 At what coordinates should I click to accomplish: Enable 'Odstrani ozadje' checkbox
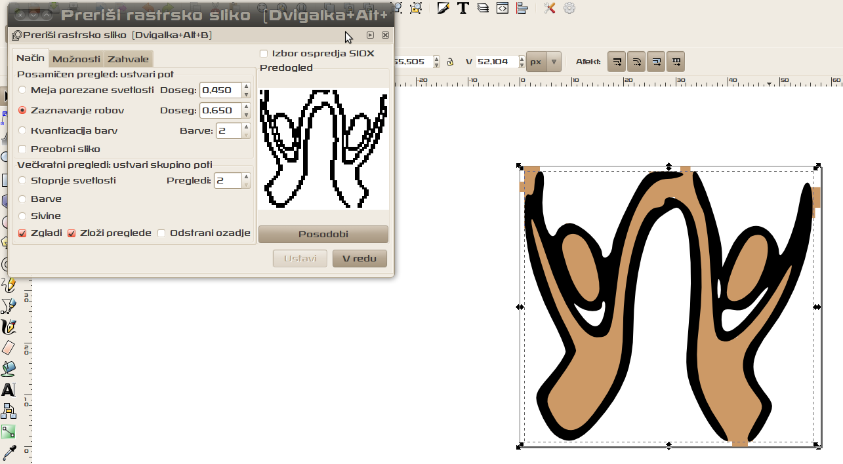[161, 233]
